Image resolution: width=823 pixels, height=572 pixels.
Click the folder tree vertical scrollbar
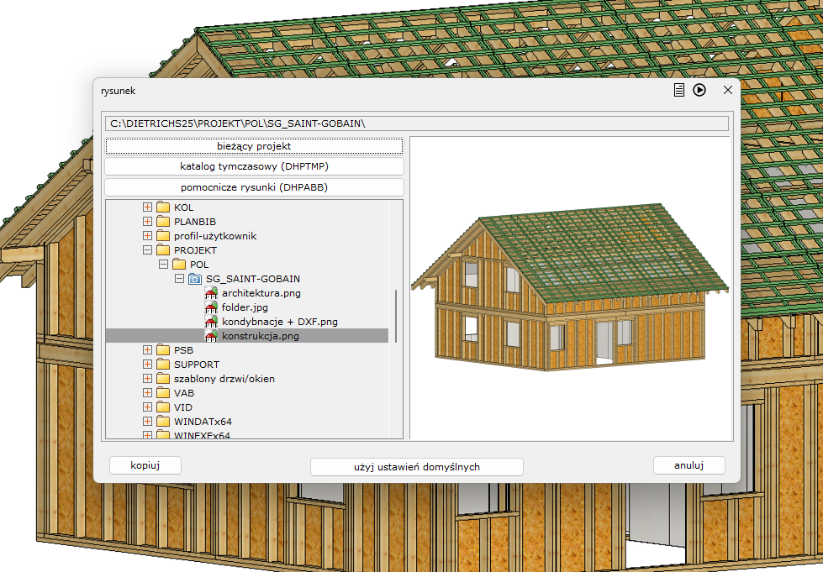[396, 315]
